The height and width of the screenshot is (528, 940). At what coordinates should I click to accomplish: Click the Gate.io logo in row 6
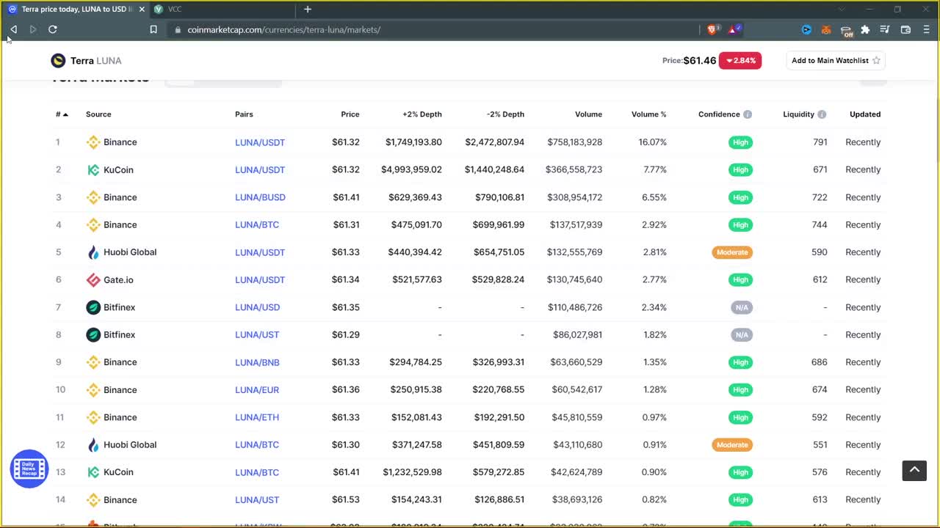(x=93, y=280)
